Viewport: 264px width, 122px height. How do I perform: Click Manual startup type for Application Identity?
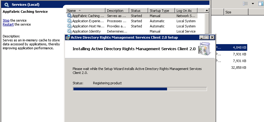pos(155,31)
